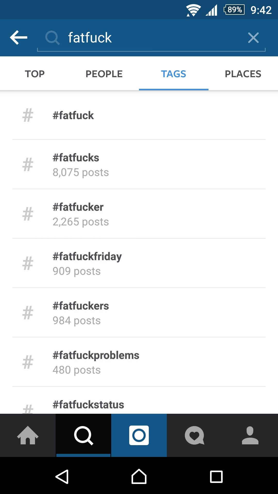
Task: Open the Camera icon in bottom bar
Action: point(139,435)
